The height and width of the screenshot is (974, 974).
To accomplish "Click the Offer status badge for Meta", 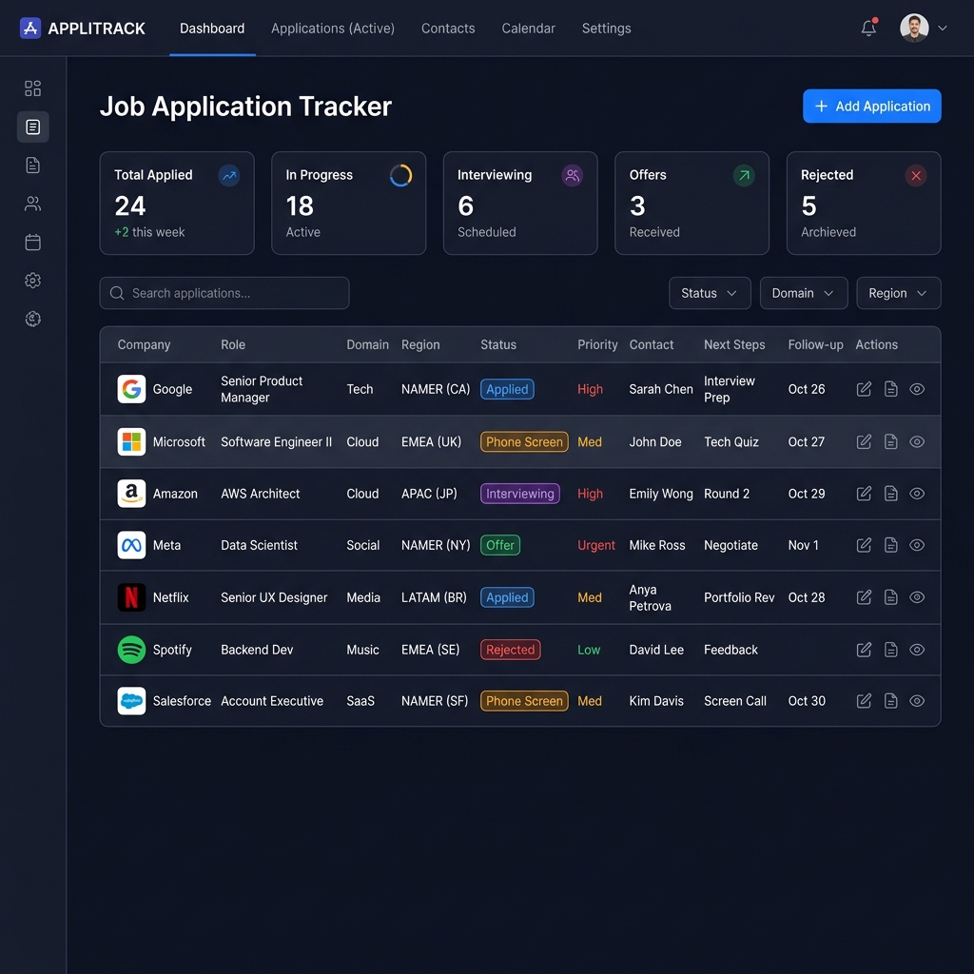I will 500,545.
